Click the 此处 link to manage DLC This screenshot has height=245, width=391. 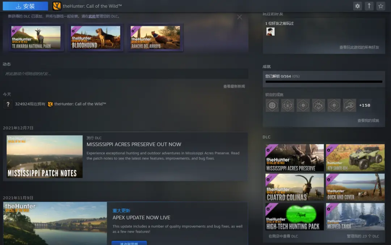[x=92, y=16]
